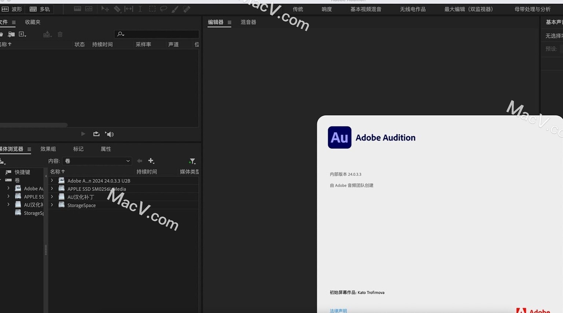Select the Razor tool
The width and height of the screenshot is (563, 313).
click(x=117, y=9)
